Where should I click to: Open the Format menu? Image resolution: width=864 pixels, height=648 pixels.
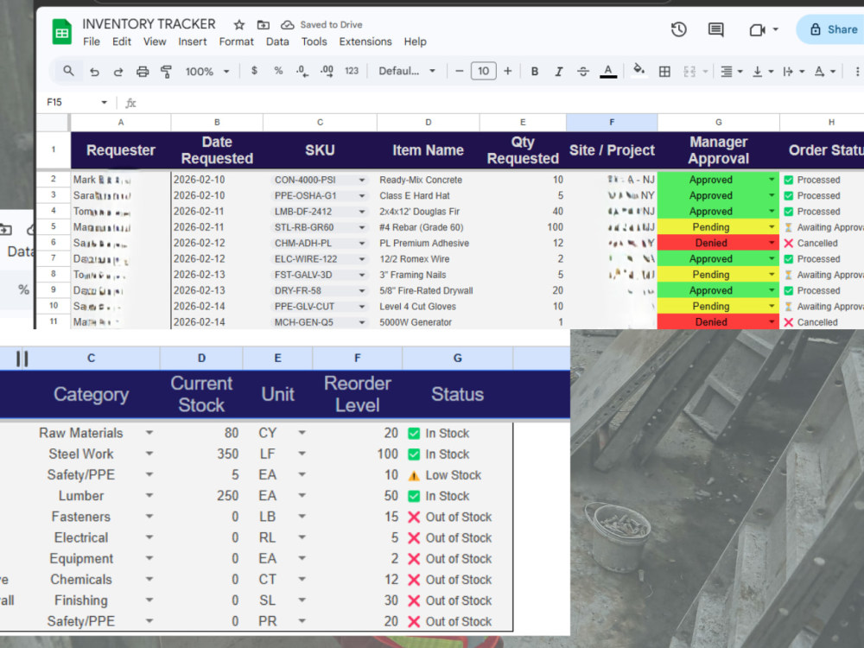(237, 41)
